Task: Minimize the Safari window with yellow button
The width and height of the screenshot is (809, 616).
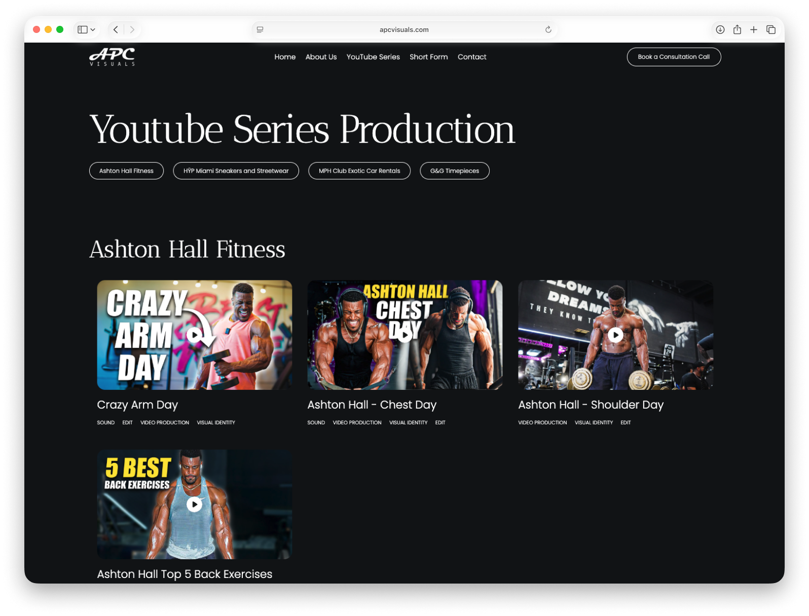Action: coord(48,29)
